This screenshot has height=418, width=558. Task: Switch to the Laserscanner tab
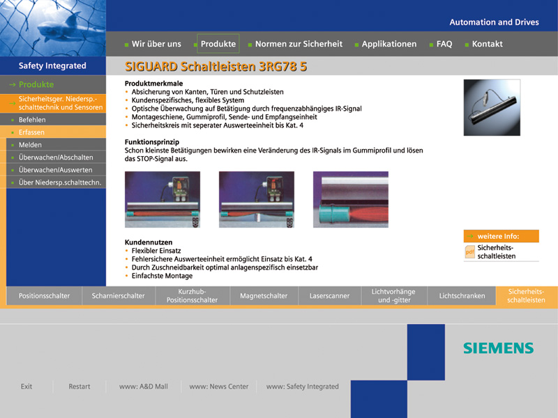click(x=329, y=296)
